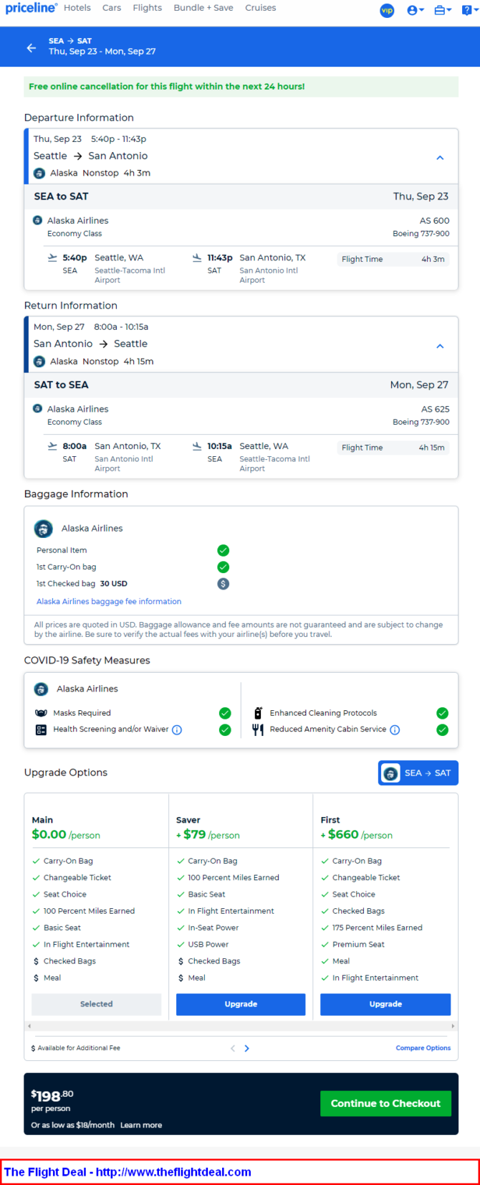Click the Priceline logo
Viewport: 480px width, 1185px height.
[32, 8]
